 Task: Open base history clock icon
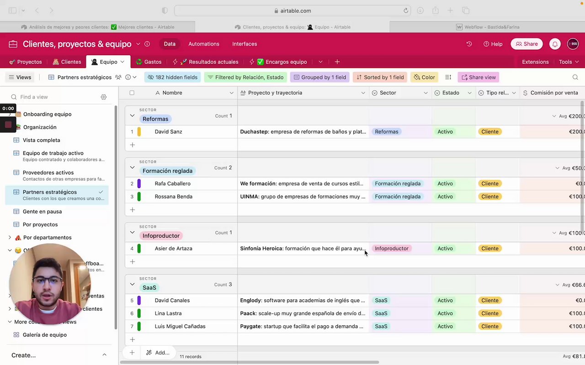(x=469, y=44)
